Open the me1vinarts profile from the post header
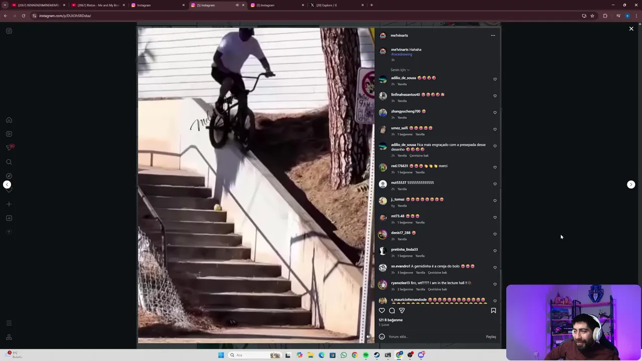 [399, 36]
